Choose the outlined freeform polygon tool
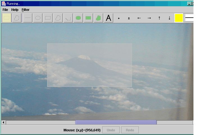The width and height of the screenshot is (203, 135). (x=58, y=18)
